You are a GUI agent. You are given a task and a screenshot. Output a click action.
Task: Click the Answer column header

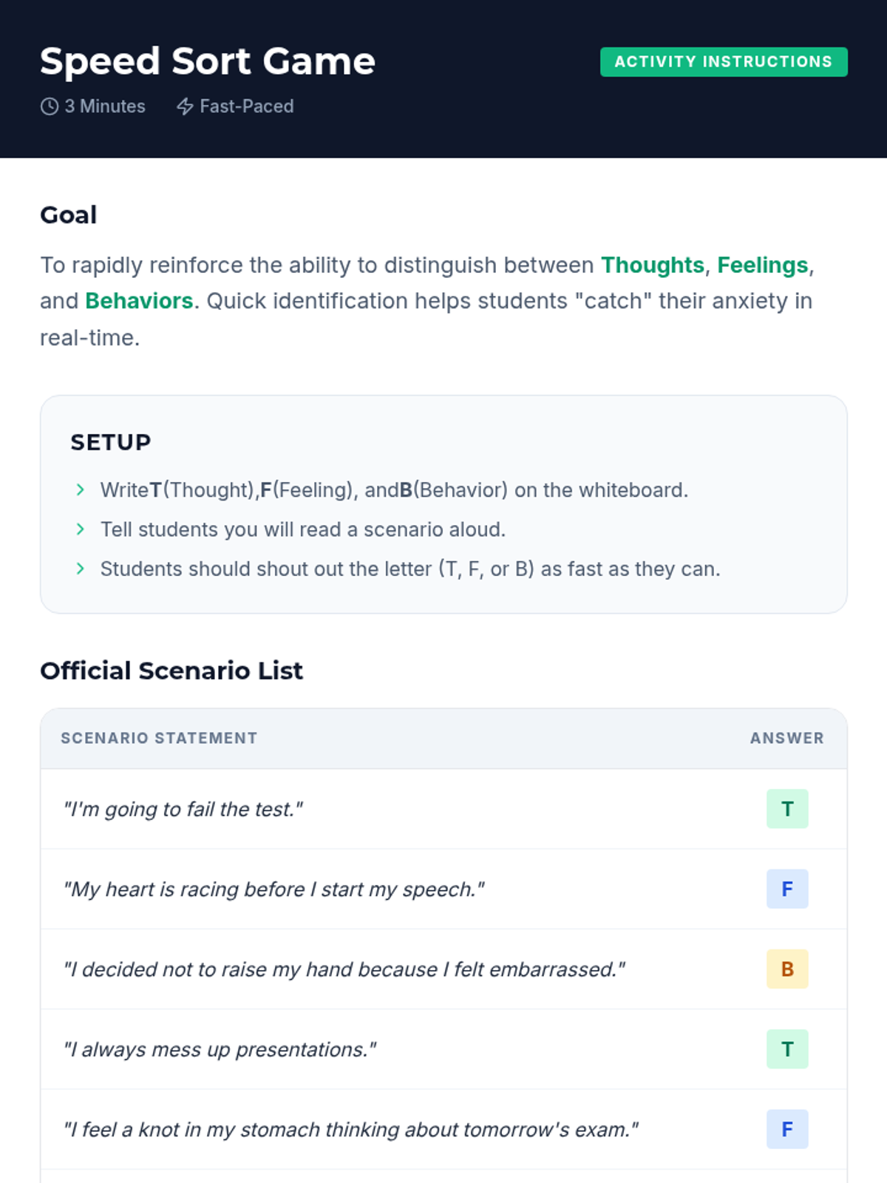pos(786,738)
